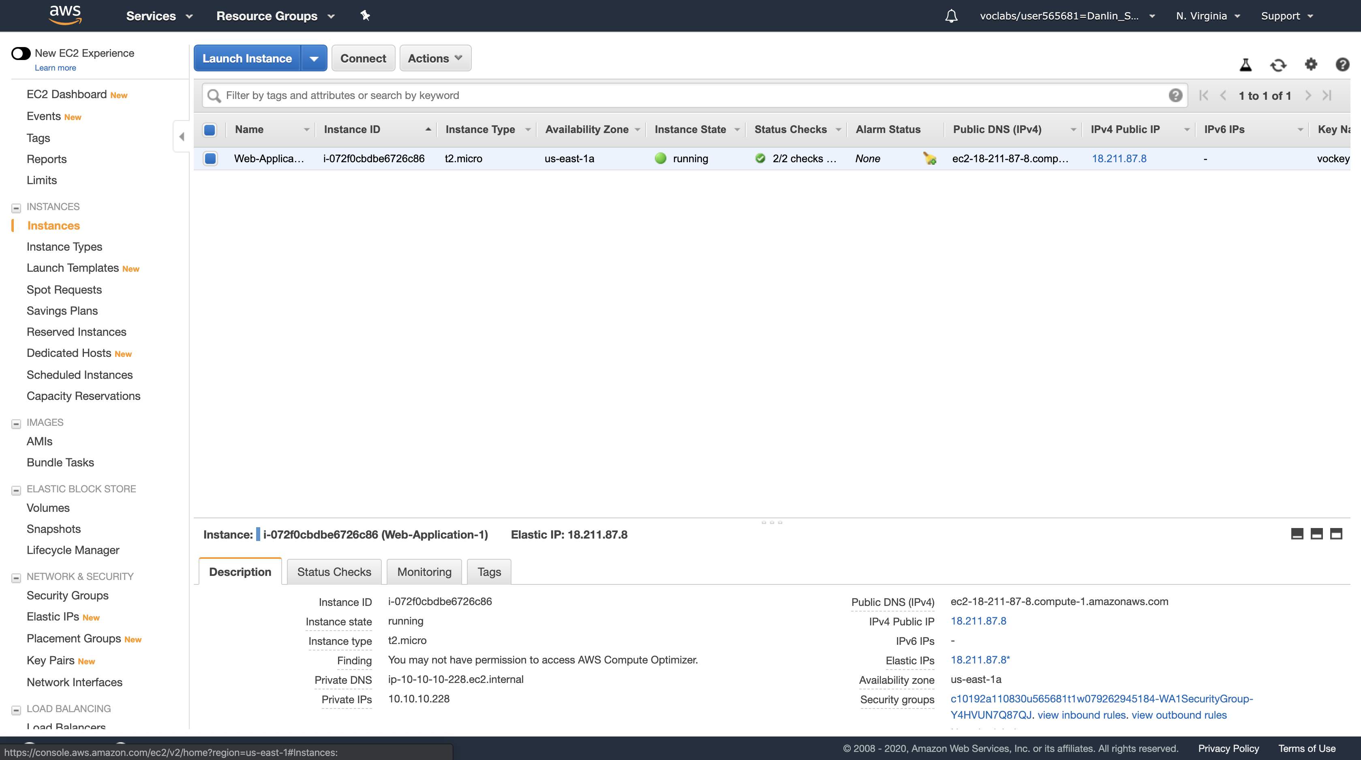Uncheck the Web-Application instance row checkbox
1361x760 pixels.
210,159
